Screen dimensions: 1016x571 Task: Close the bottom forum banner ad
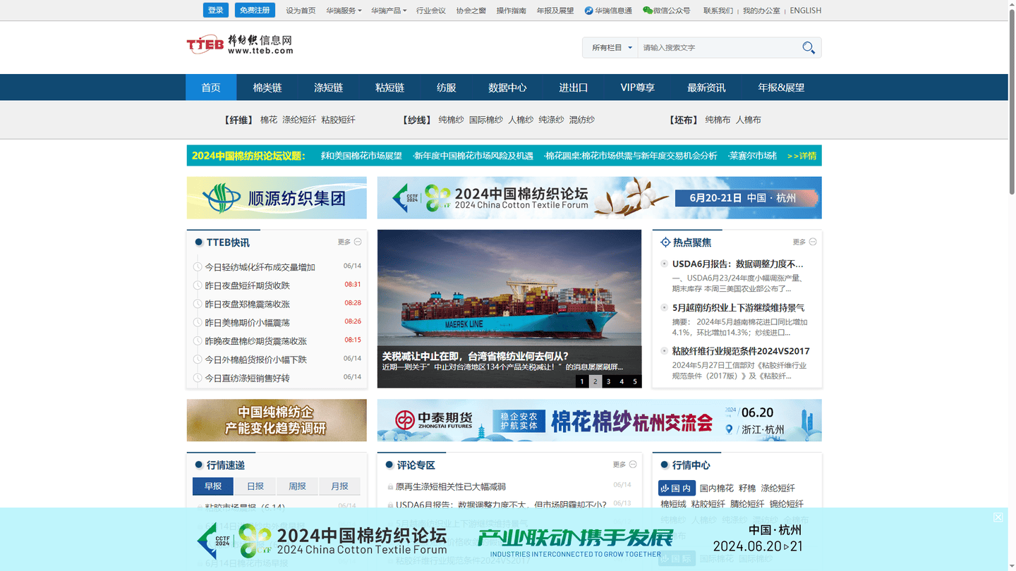998,517
